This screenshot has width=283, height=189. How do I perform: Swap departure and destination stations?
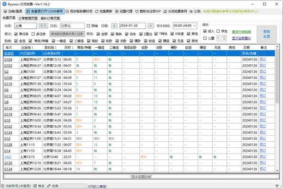pos(43,25)
